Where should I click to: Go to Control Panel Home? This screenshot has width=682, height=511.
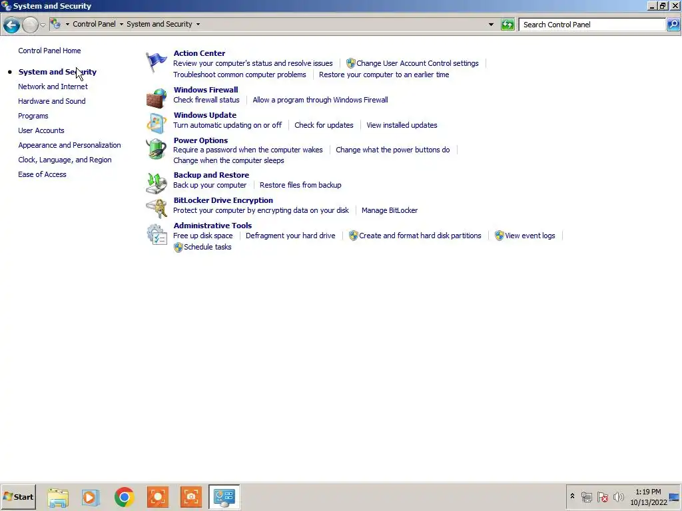pyautogui.click(x=49, y=51)
